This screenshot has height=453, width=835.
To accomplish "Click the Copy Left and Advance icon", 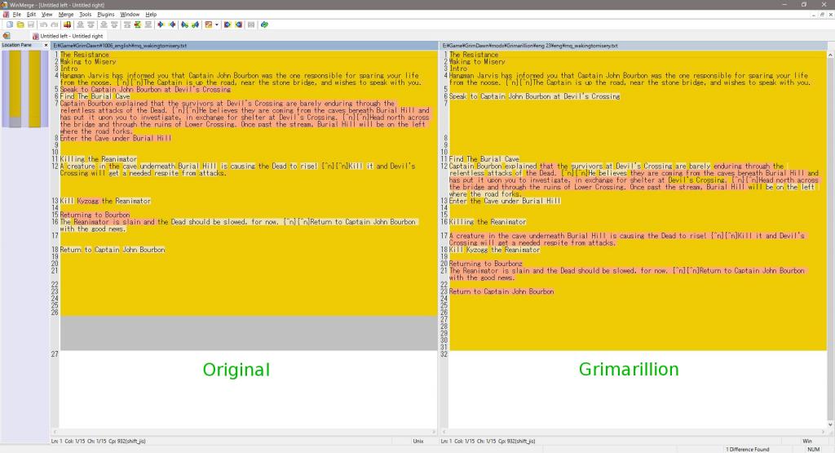I will (x=195, y=24).
